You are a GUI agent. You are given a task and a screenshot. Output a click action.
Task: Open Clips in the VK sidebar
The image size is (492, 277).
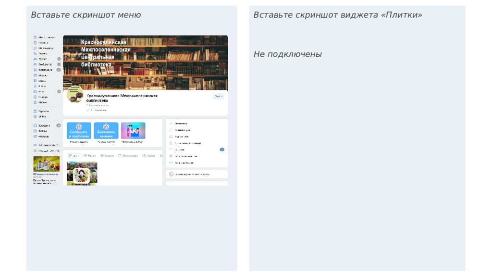coord(40,86)
